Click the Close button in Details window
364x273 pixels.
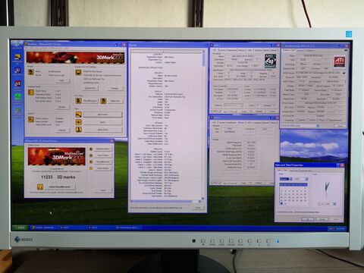click(198, 208)
